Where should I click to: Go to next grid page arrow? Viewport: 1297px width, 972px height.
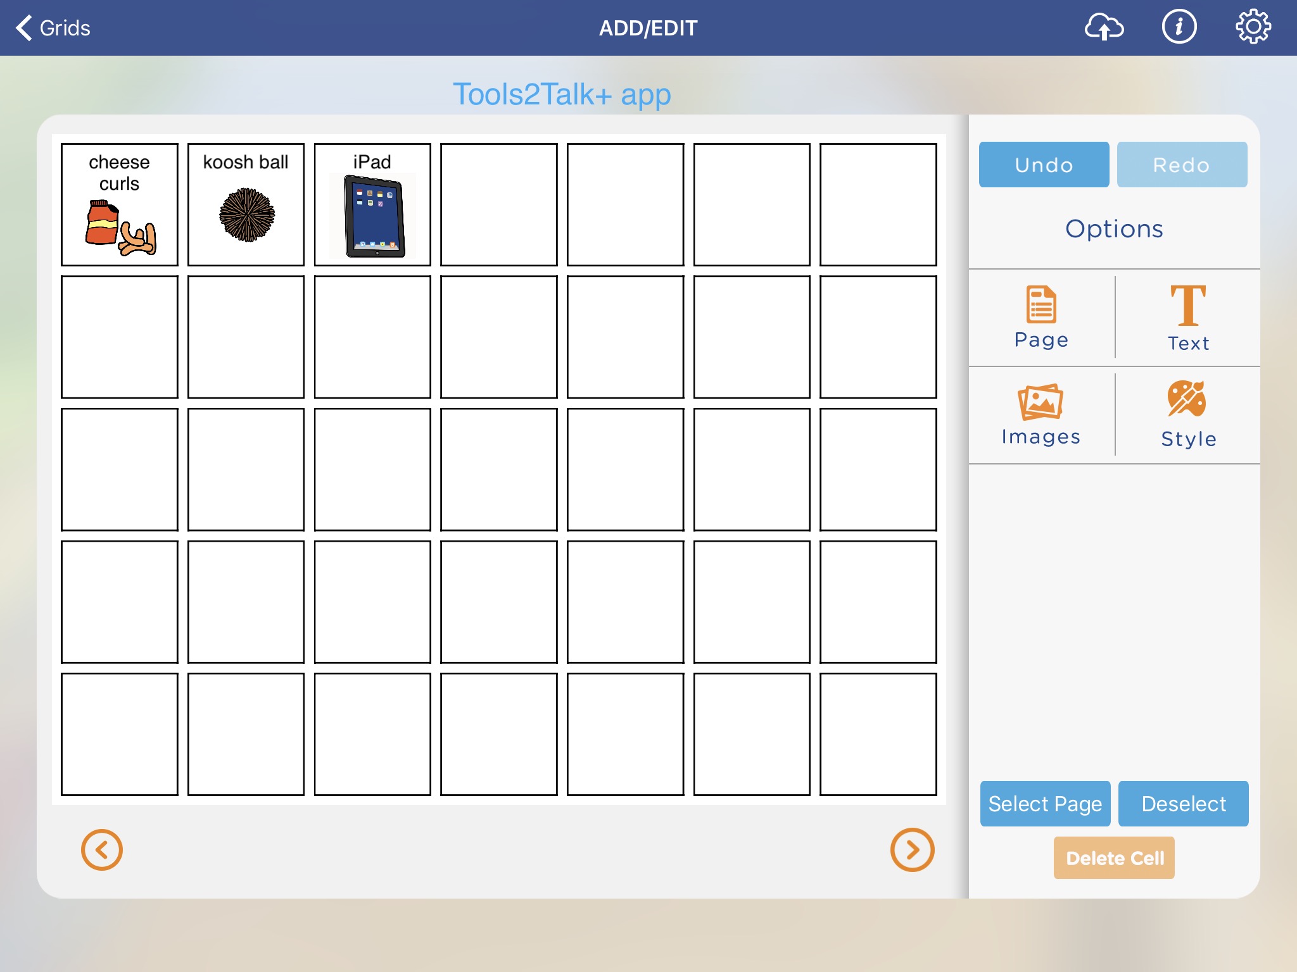click(912, 850)
